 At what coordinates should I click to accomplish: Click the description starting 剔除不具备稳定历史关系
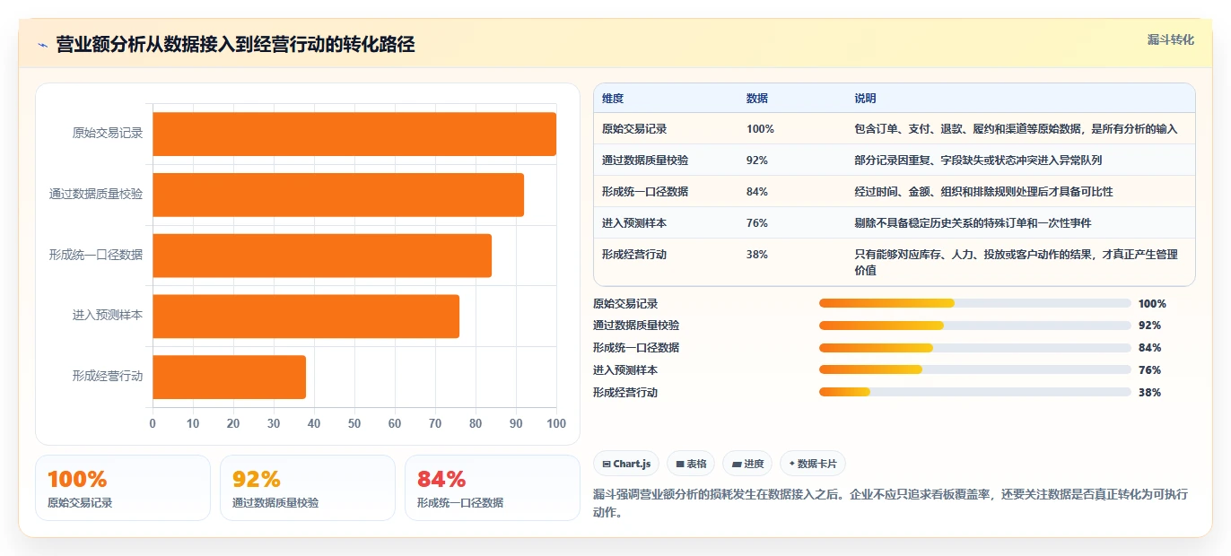[x=973, y=223]
